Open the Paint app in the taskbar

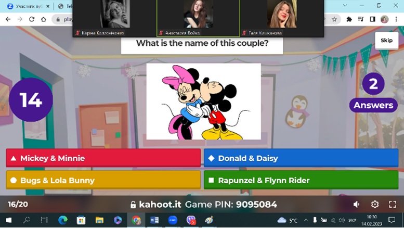click(x=209, y=220)
